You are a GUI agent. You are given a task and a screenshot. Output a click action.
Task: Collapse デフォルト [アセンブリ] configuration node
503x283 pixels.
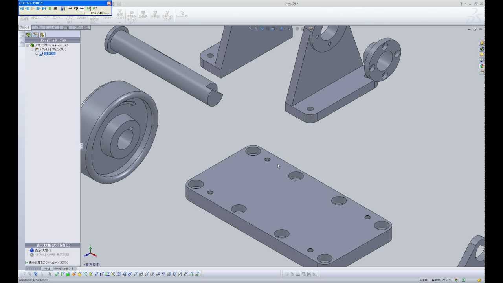[x=32, y=50]
